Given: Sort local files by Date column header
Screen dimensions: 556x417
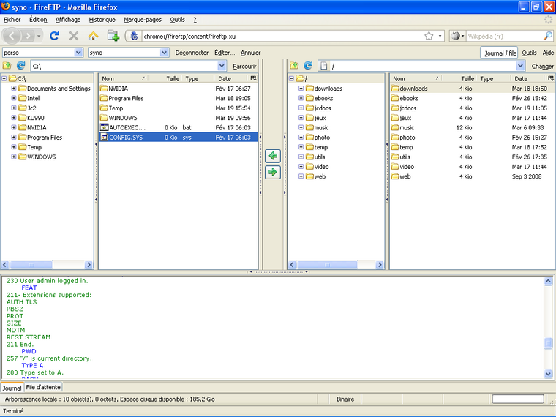Looking at the screenshot, I should pyautogui.click(x=232, y=79).
